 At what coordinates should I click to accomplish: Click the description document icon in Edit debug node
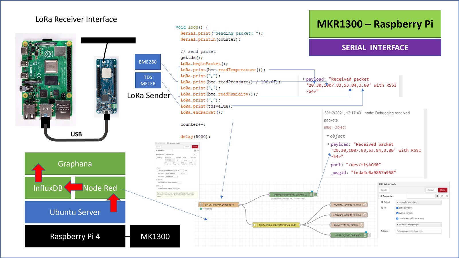click(442, 196)
